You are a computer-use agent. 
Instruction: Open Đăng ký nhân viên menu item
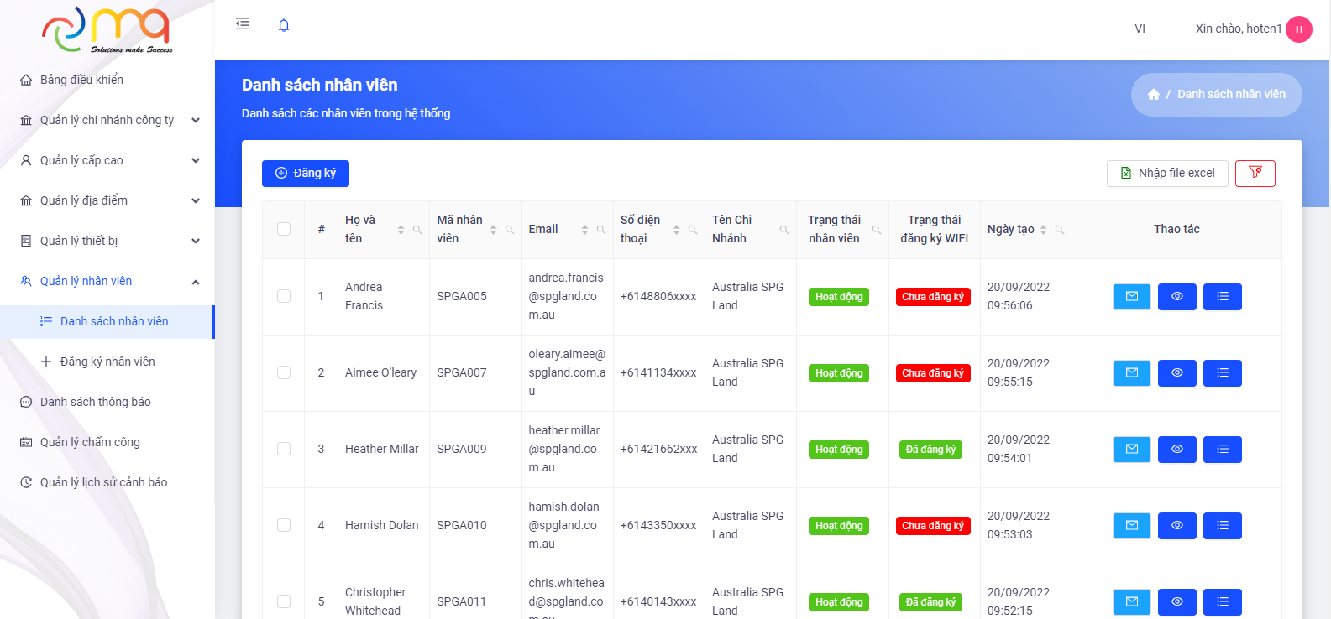point(107,362)
